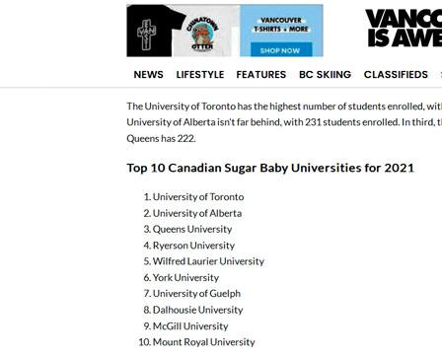Click the University of Guelph list entry
442x358 pixels.
(196, 294)
